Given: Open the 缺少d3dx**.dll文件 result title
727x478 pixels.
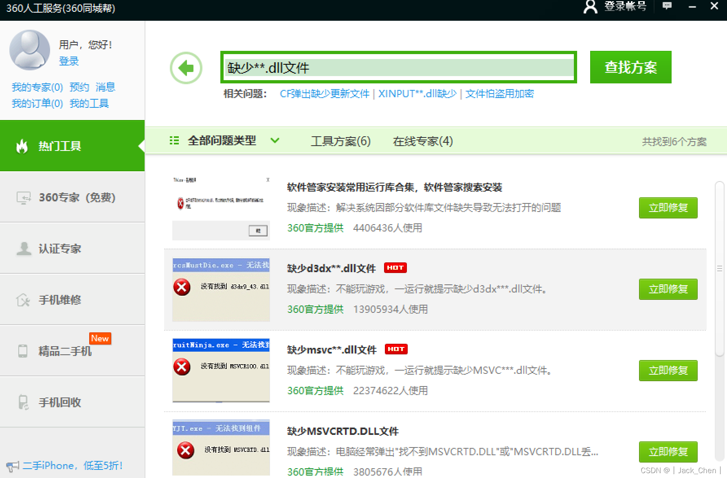Looking at the screenshot, I should click(x=332, y=268).
